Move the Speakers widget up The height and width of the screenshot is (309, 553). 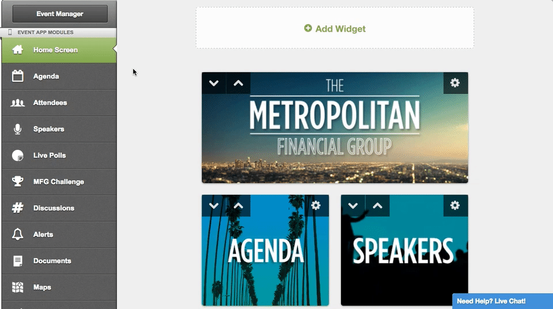377,206
